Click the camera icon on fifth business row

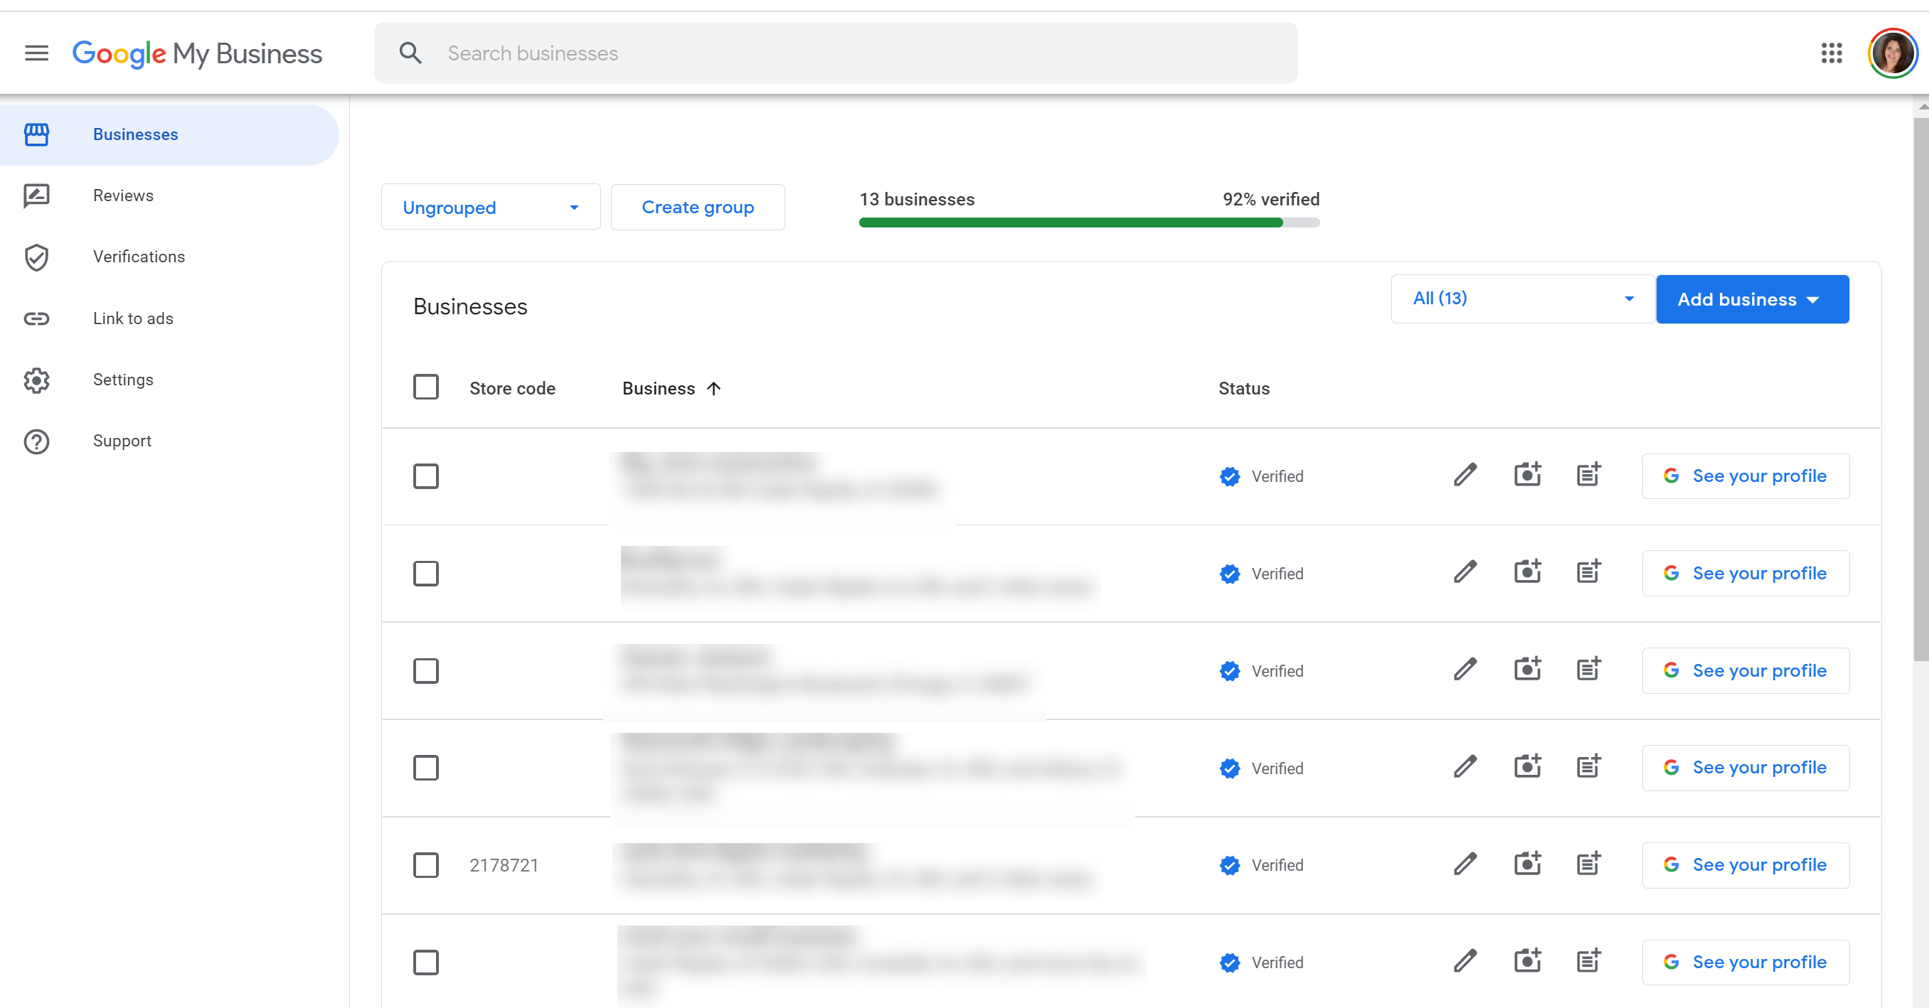pos(1526,864)
